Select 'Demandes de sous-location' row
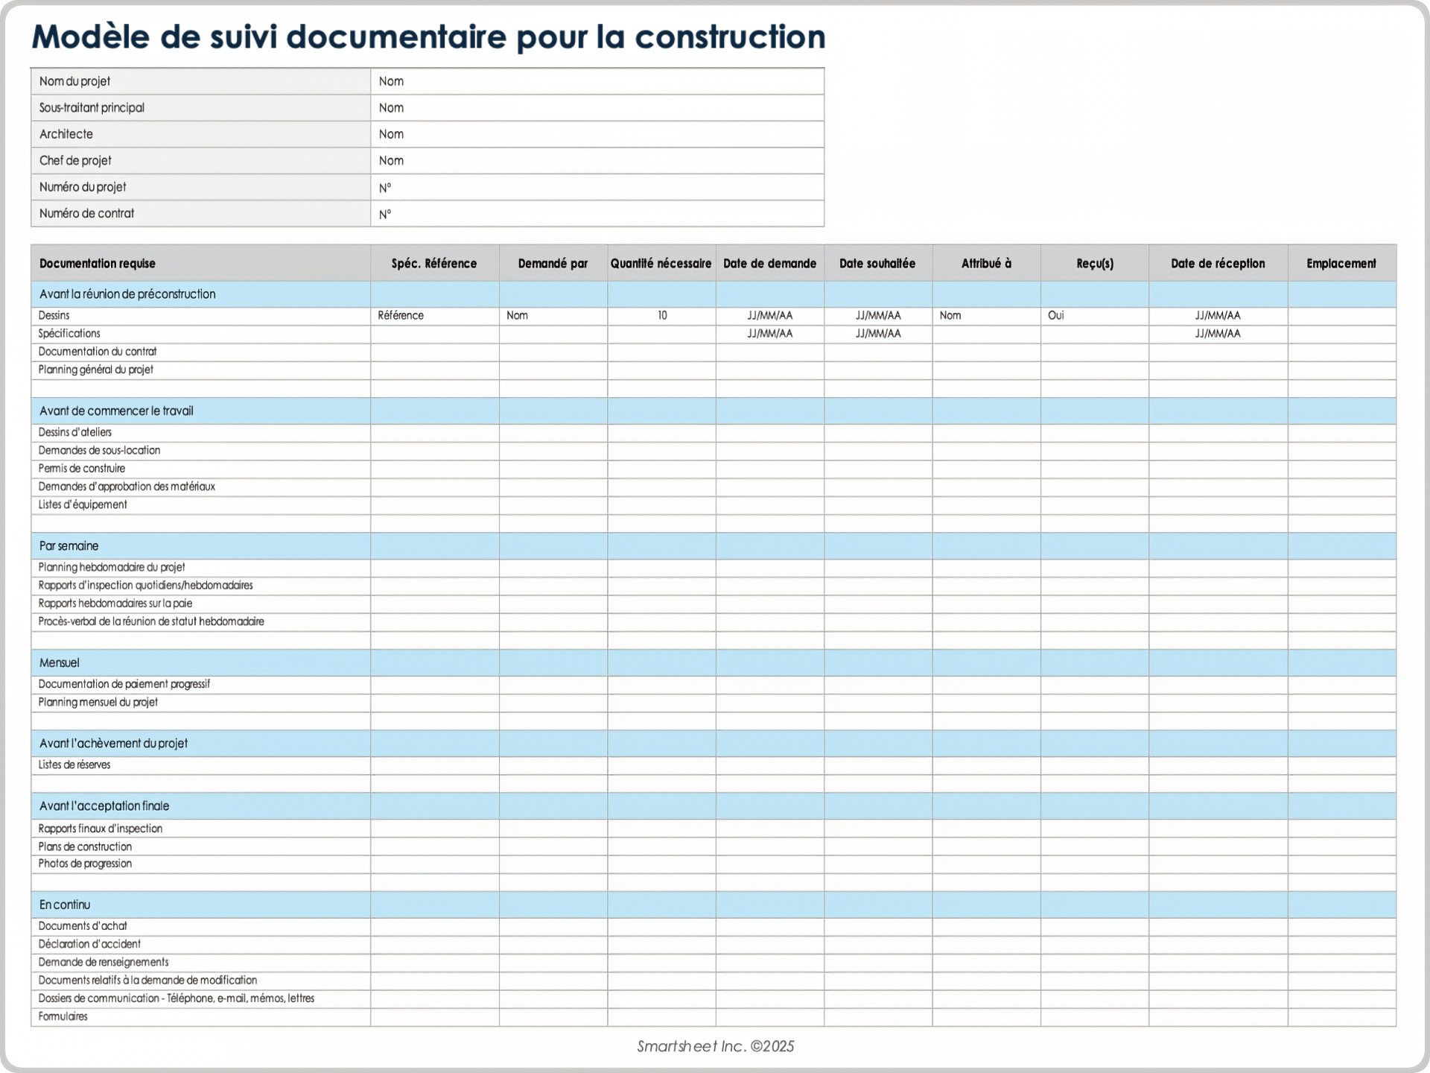The height and width of the screenshot is (1073, 1430). click(714, 451)
